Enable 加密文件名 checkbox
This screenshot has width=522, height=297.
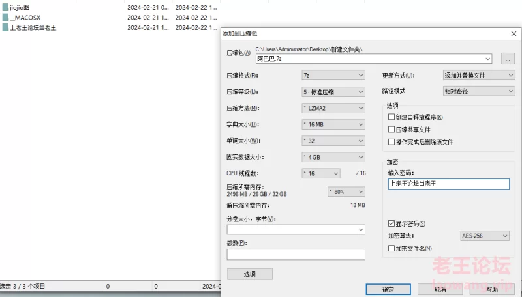point(391,248)
